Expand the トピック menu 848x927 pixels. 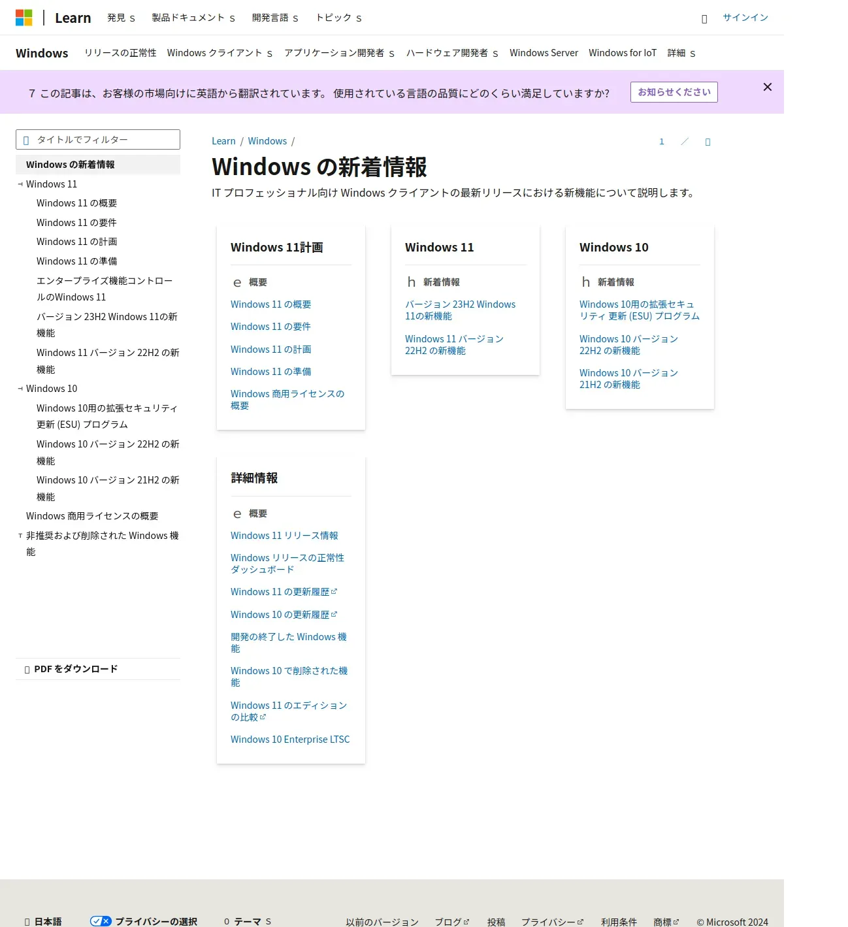click(x=338, y=18)
